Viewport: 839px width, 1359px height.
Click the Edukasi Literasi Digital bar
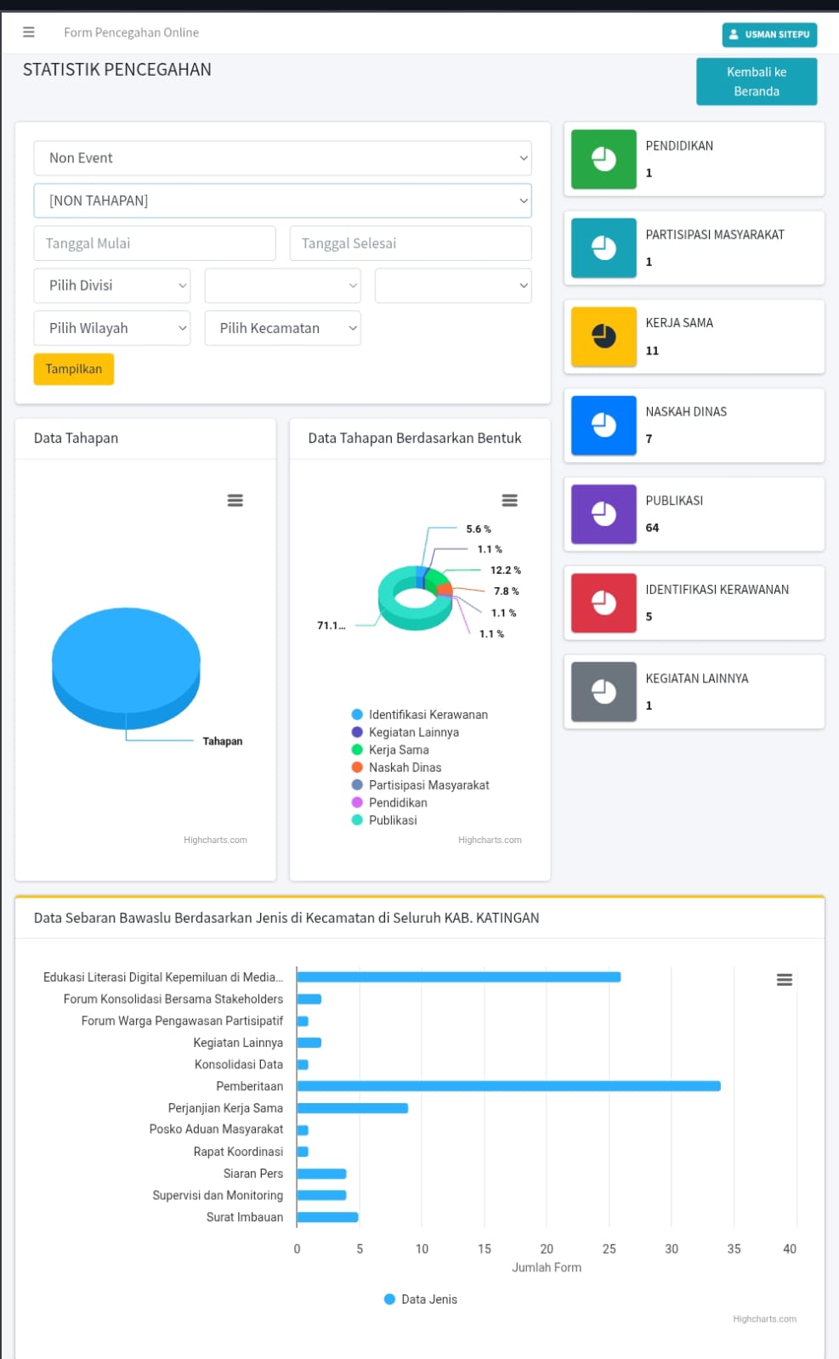pos(459,977)
